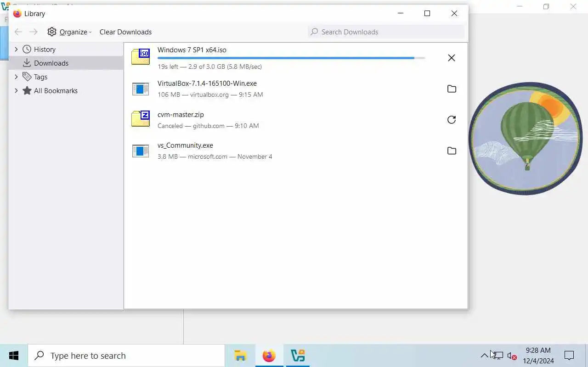The width and height of the screenshot is (588, 367).
Task: Close the Library window
Action: coord(454,13)
